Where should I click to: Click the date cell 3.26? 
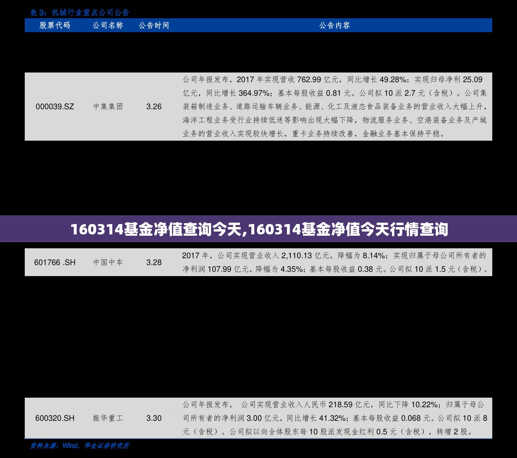tap(154, 106)
